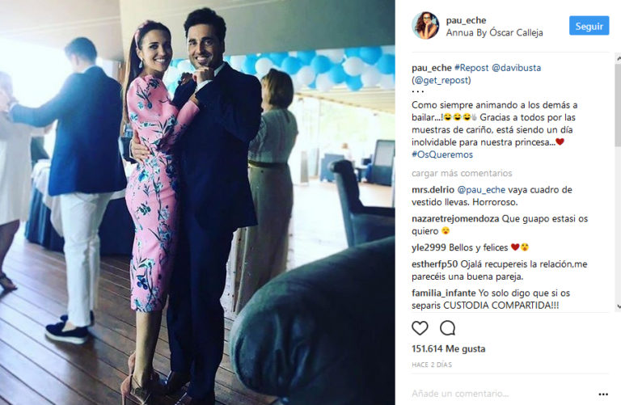621x405 pixels.
Task: Open the location Annua By Óscar Calleja
Action: coord(494,32)
